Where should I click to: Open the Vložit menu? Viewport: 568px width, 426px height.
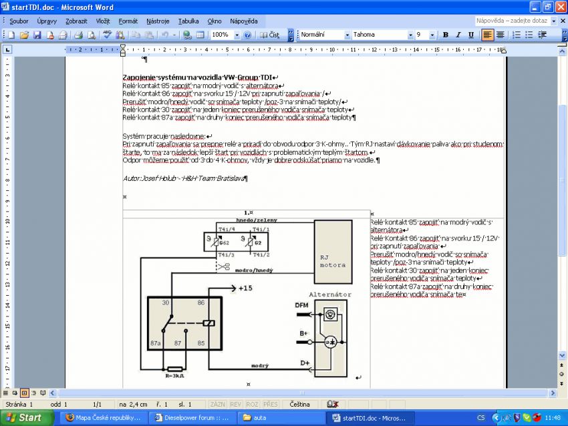[103, 21]
